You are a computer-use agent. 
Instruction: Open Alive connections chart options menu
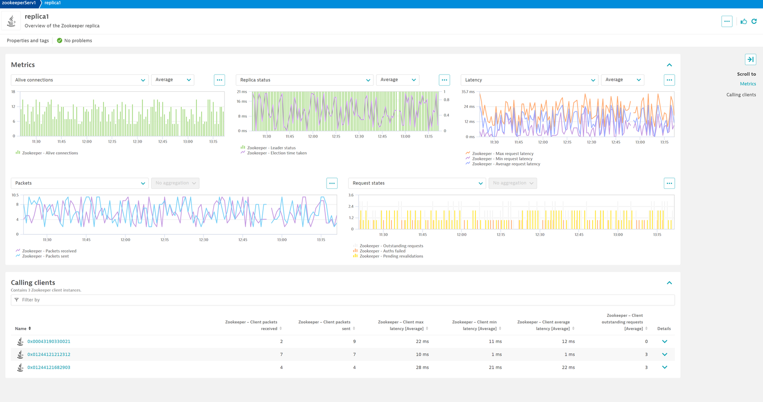pyautogui.click(x=219, y=80)
